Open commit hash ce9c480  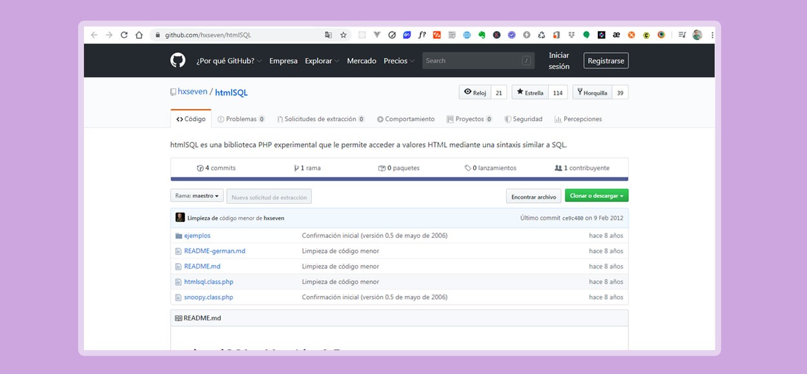pyautogui.click(x=573, y=219)
